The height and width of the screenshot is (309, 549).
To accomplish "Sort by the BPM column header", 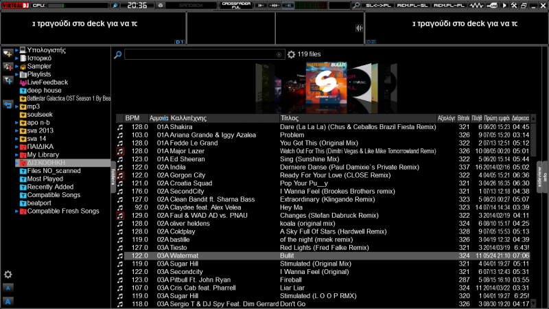I will pos(136,118).
